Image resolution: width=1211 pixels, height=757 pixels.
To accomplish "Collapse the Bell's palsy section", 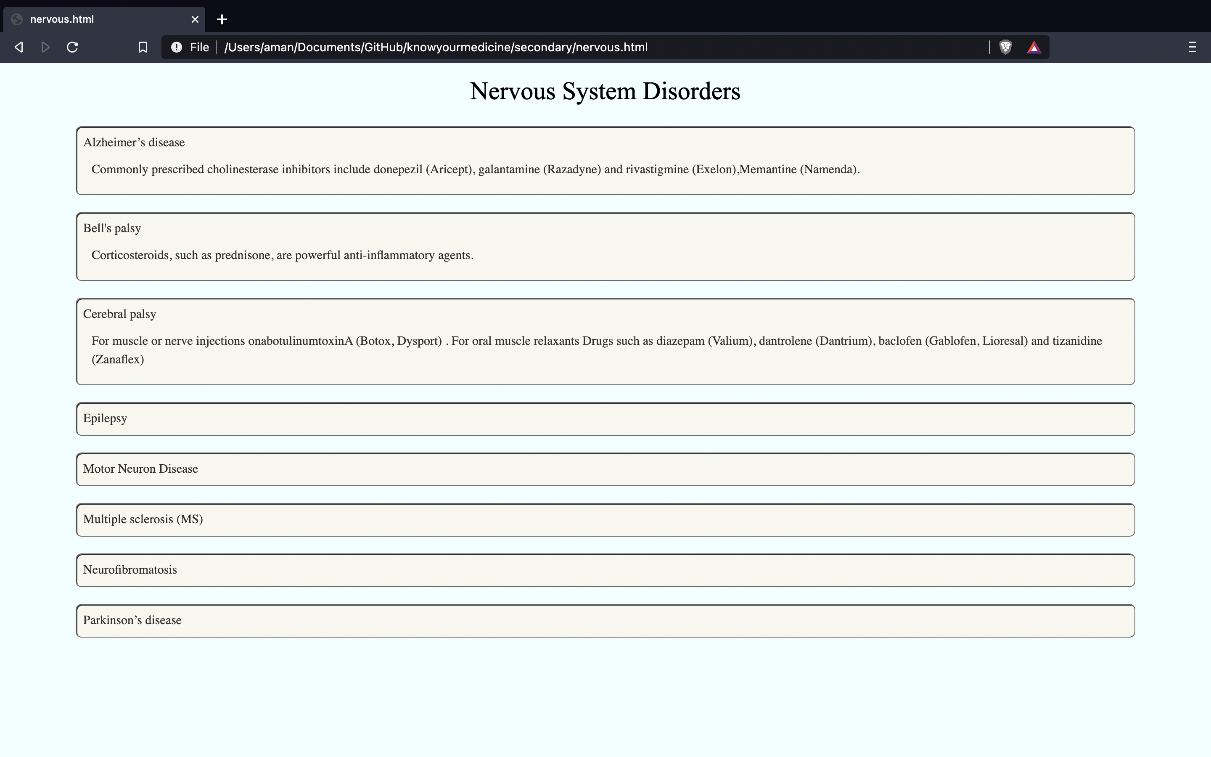I will (112, 228).
